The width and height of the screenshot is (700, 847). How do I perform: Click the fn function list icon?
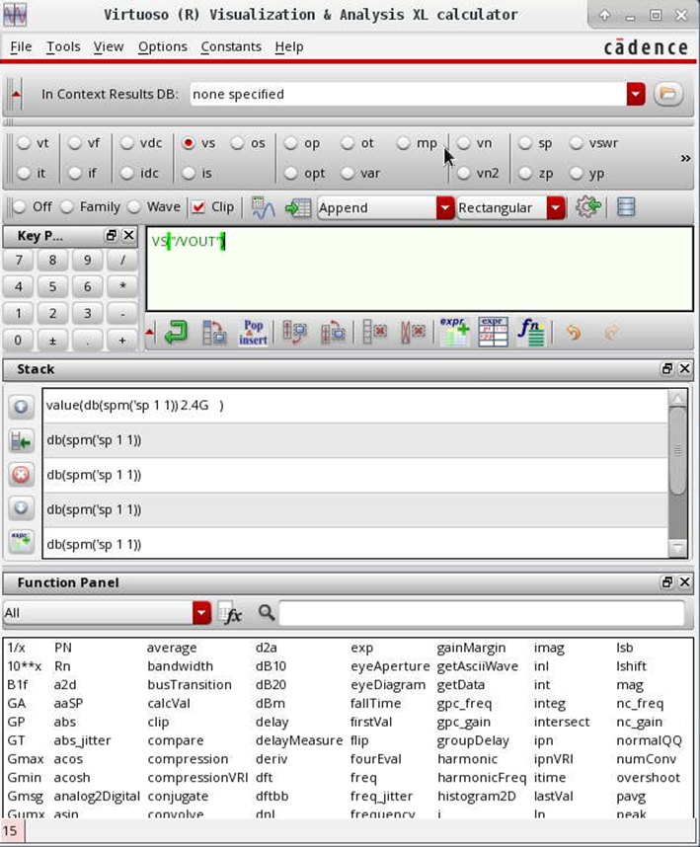pyautogui.click(x=531, y=333)
